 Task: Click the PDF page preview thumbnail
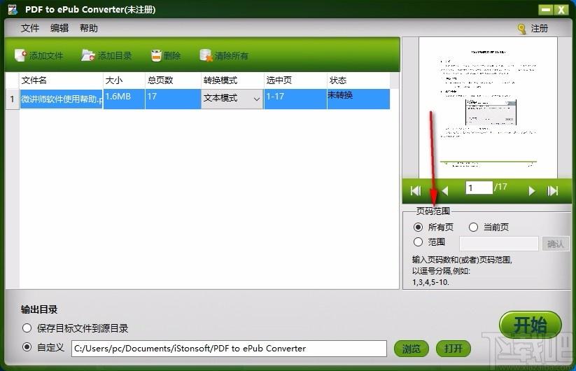tap(489, 107)
